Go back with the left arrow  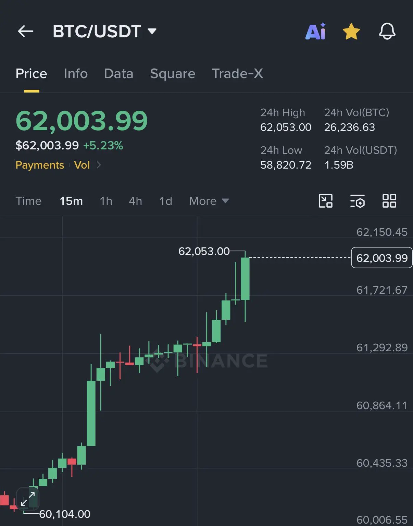click(26, 32)
